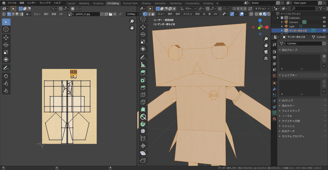
Task: Select the Grab sculpt tool in UV editor
Action: (x=6, y=76)
